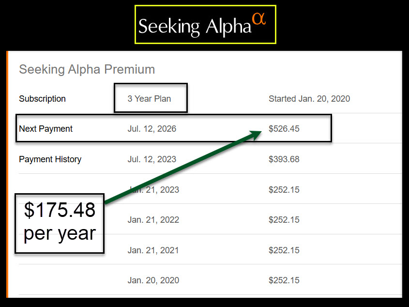
Task: Select the $252.15 amount for Jan. 21, 2021
Action: click(284, 250)
